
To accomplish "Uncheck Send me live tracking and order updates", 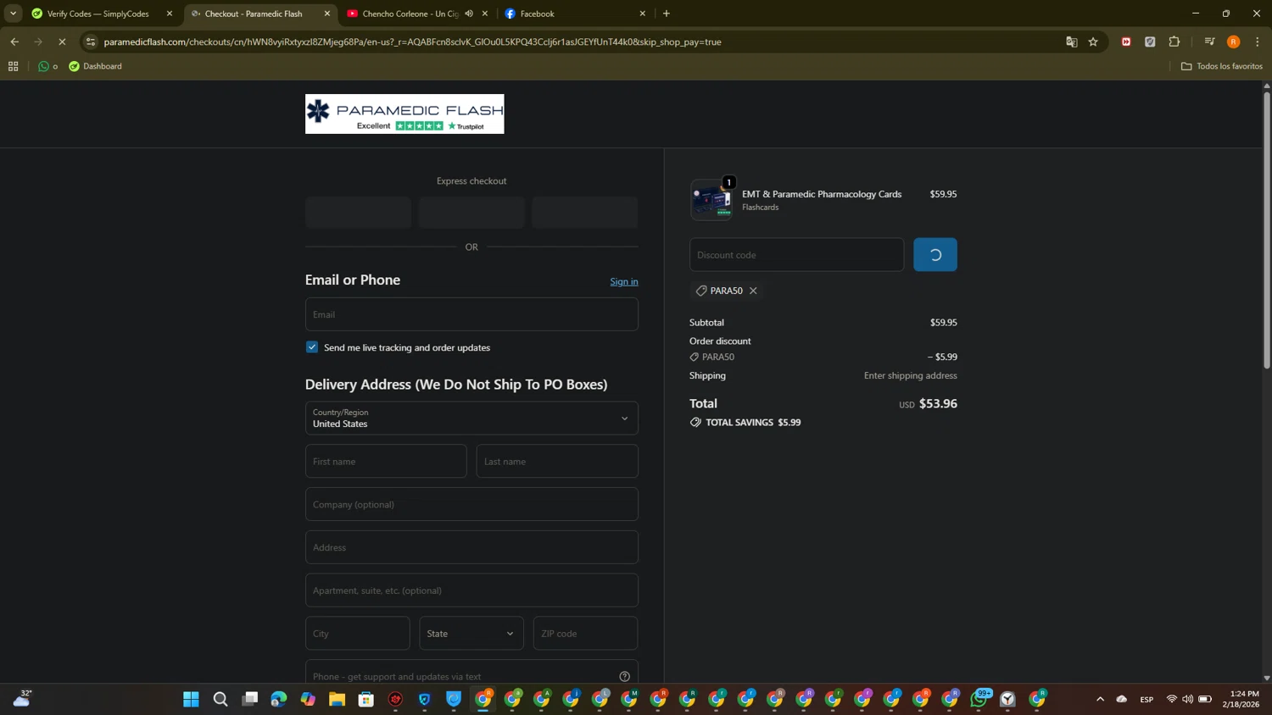I will [312, 347].
